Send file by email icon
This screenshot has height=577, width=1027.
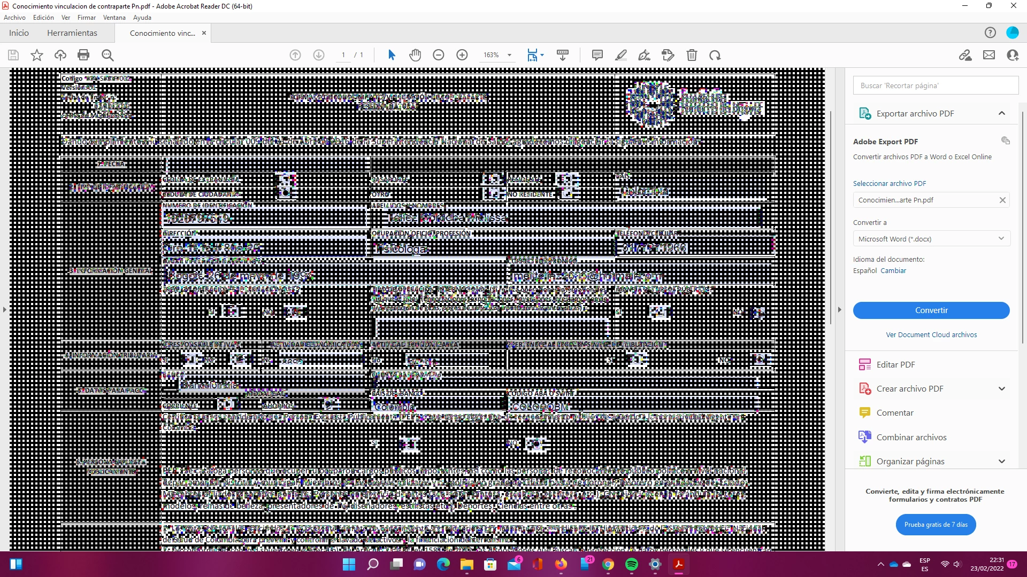[989, 55]
